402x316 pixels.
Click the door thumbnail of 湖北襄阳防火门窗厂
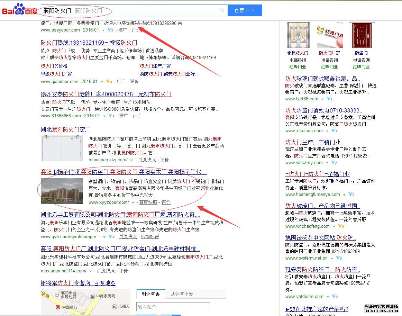62,148
